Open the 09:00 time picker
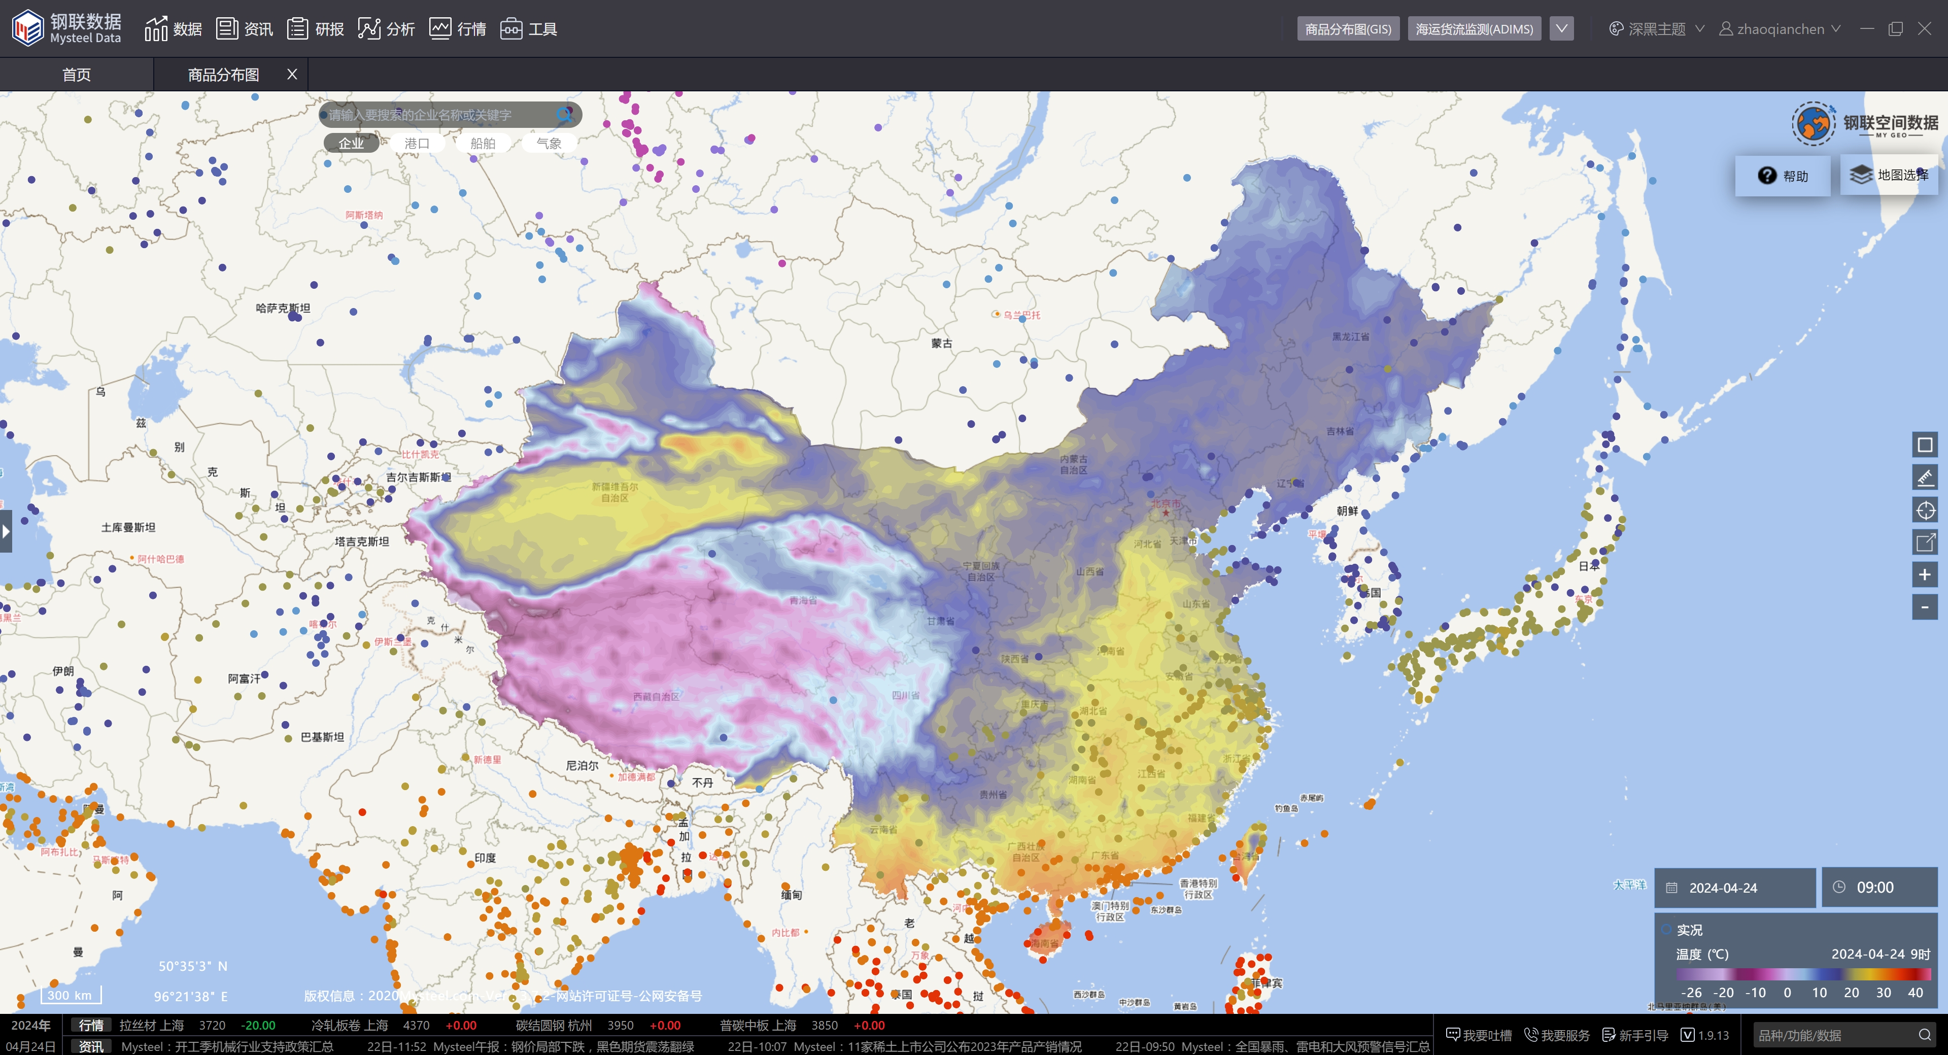The width and height of the screenshot is (1948, 1055). coord(1879,887)
